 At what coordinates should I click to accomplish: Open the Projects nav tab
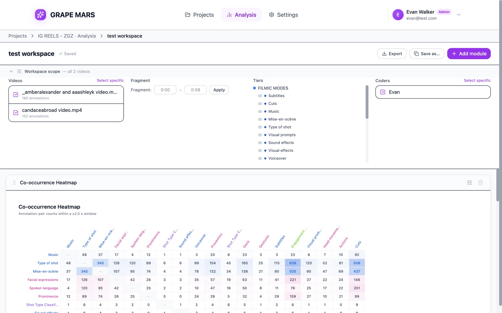click(x=199, y=15)
